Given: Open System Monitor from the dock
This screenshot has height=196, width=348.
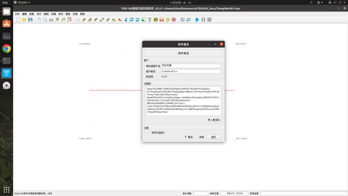Looking at the screenshot, I should coord(6,36).
